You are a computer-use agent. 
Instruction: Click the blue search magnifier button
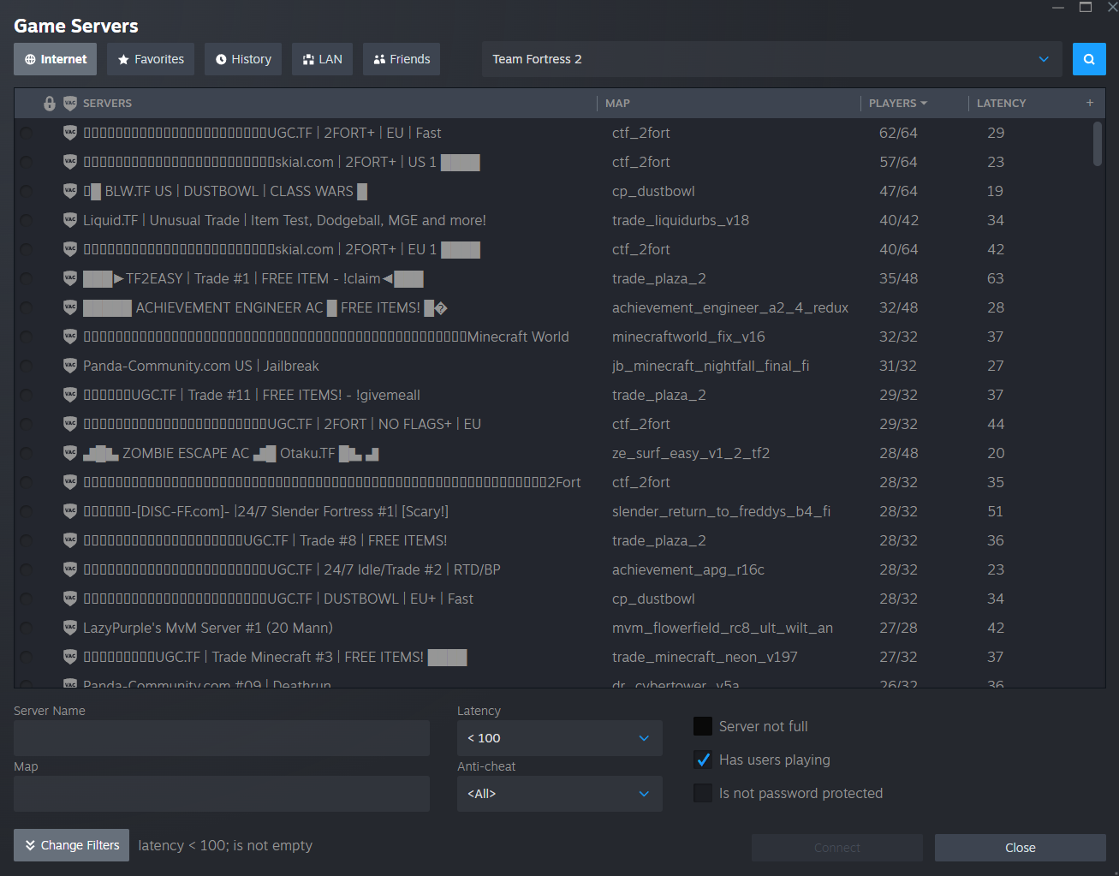(1089, 59)
